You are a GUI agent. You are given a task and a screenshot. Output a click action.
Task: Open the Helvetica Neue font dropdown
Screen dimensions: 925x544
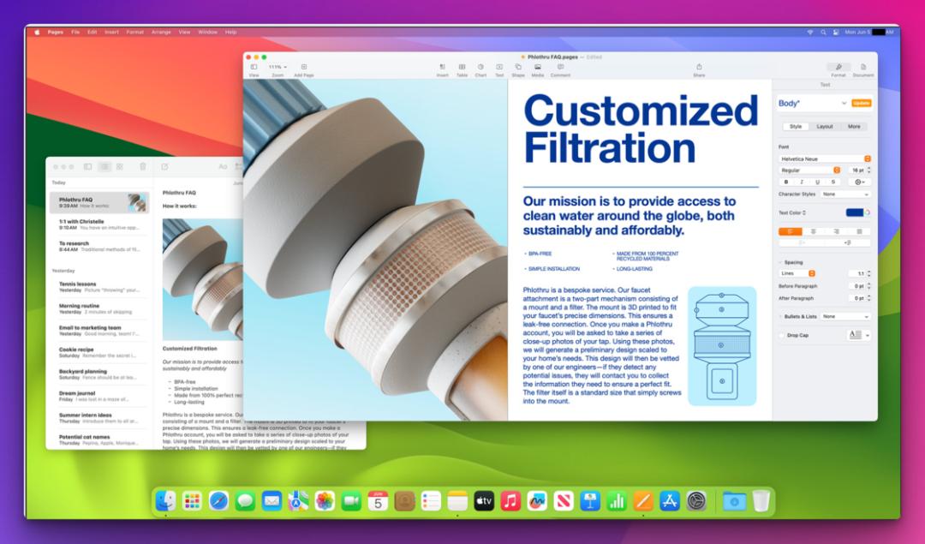pyautogui.click(x=825, y=158)
